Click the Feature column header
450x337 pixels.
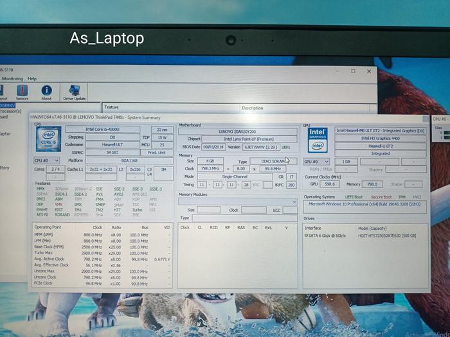[x=112, y=107]
